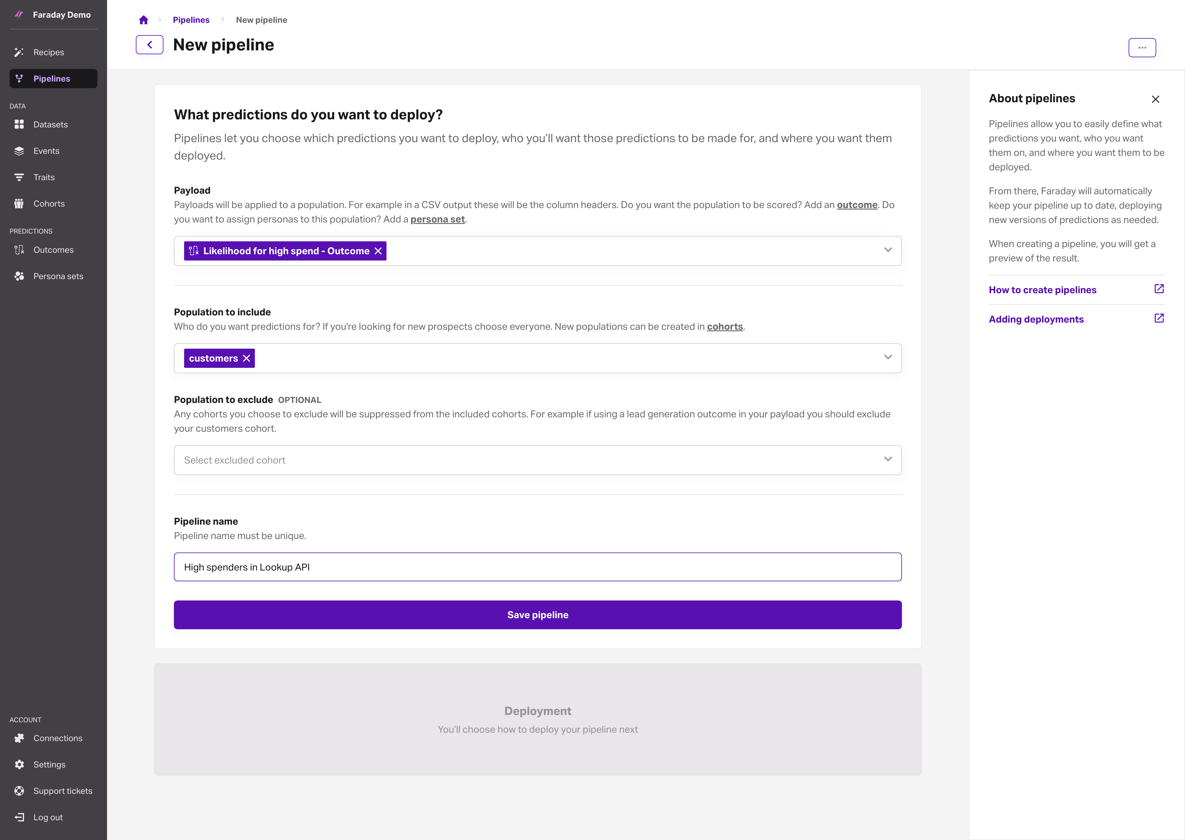The image size is (1185, 840).
Task: Open external link icon for Adding deployments
Action: pyautogui.click(x=1159, y=319)
